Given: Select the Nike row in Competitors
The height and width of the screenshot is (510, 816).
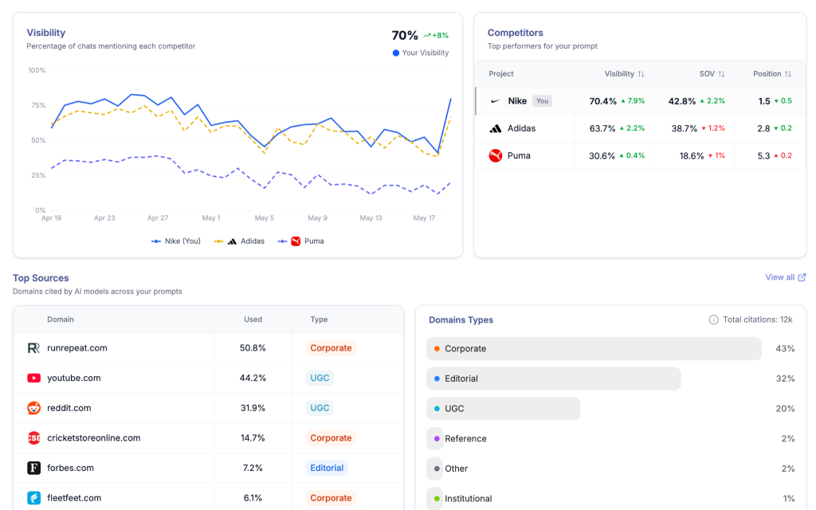Looking at the screenshot, I should coord(640,101).
